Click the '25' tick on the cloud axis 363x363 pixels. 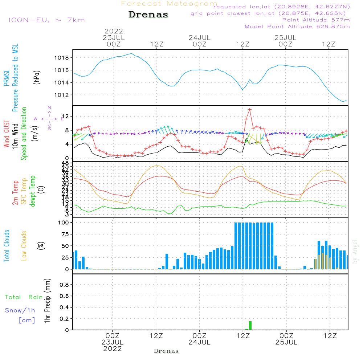pyautogui.click(x=65, y=258)
